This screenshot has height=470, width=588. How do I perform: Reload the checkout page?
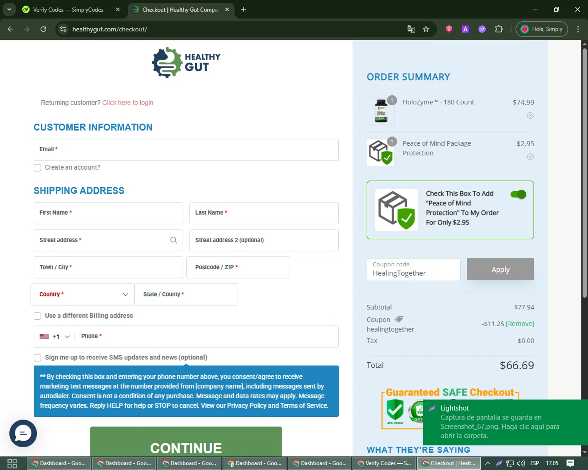click(x=44, y=29)
